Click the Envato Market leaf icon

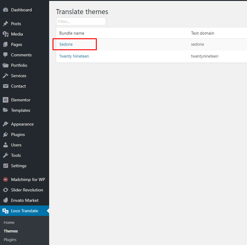(6, 200)
